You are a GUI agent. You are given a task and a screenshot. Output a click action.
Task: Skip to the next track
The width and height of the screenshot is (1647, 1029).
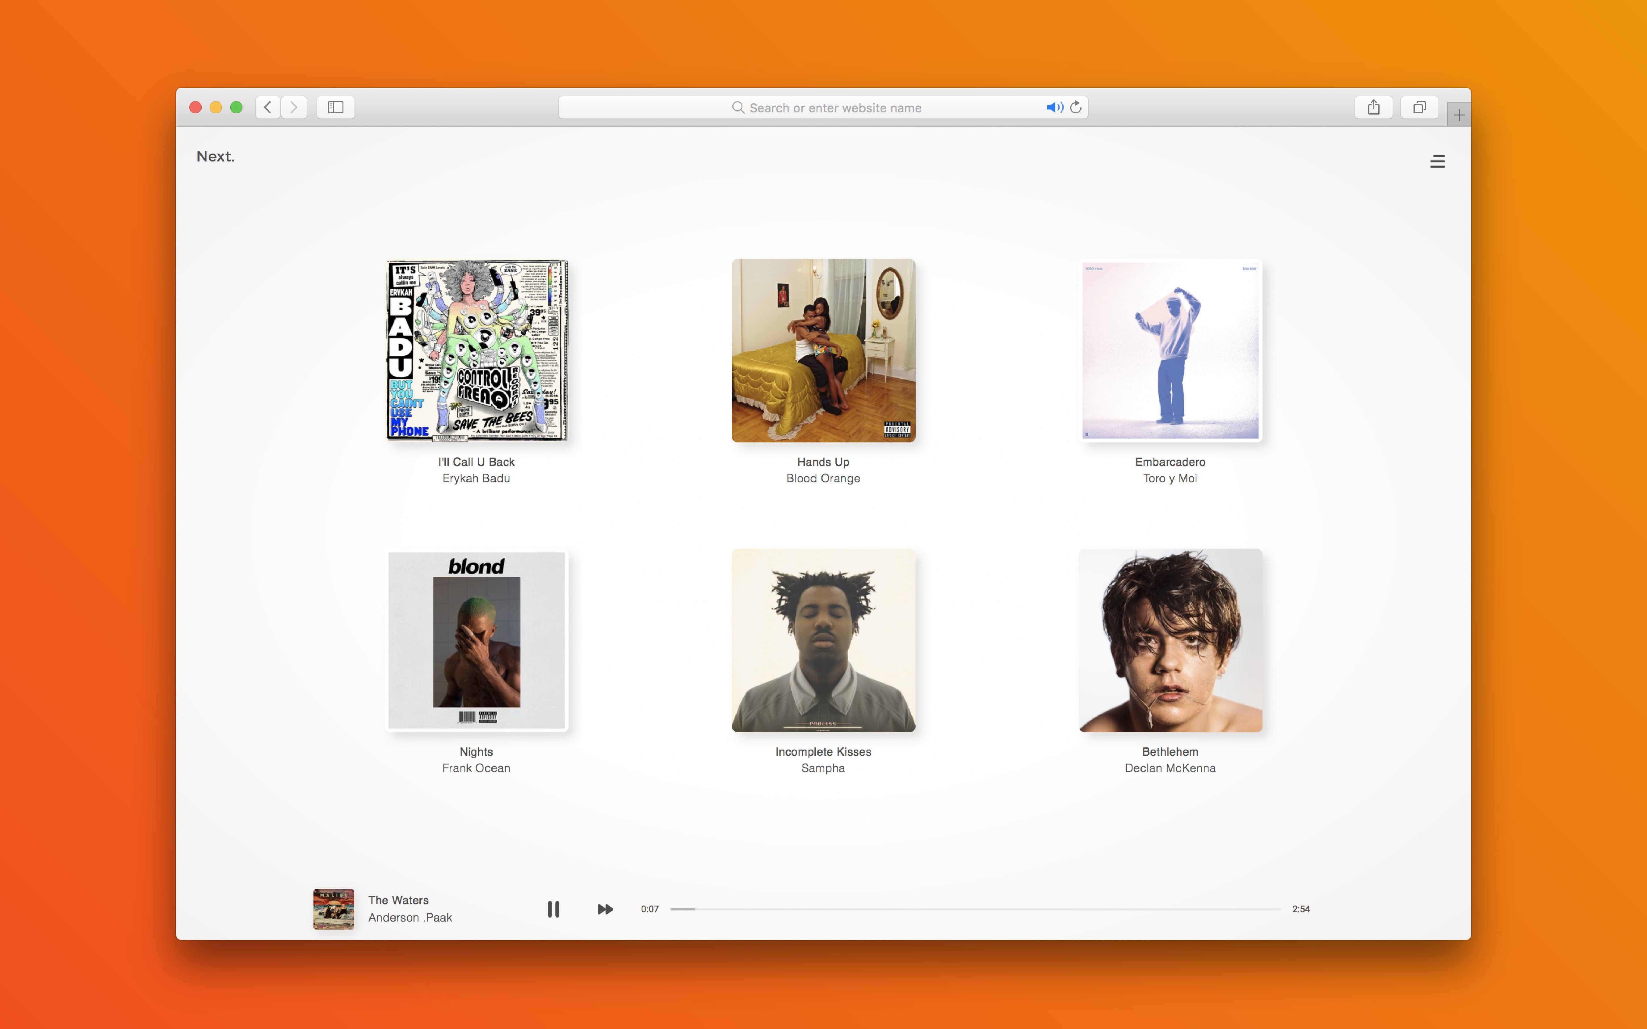605,909
